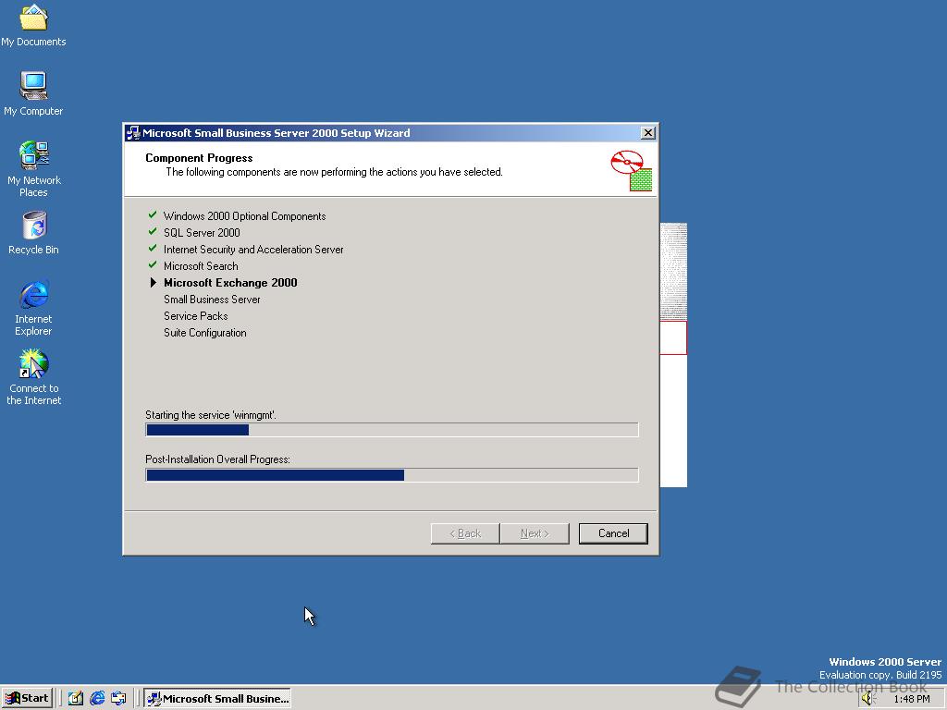This screenshot has width=947, height=710.
Task: Click the wizard title bar text
Action: pos(276,133)
